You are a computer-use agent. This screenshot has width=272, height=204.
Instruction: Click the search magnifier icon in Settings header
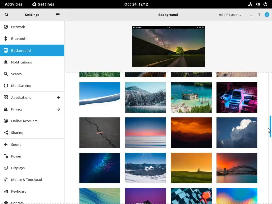6,15
